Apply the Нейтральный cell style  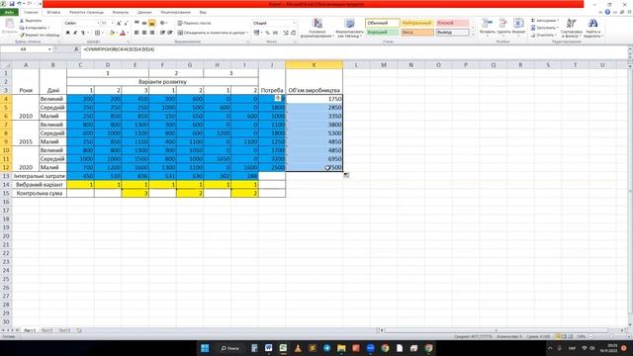417,23
